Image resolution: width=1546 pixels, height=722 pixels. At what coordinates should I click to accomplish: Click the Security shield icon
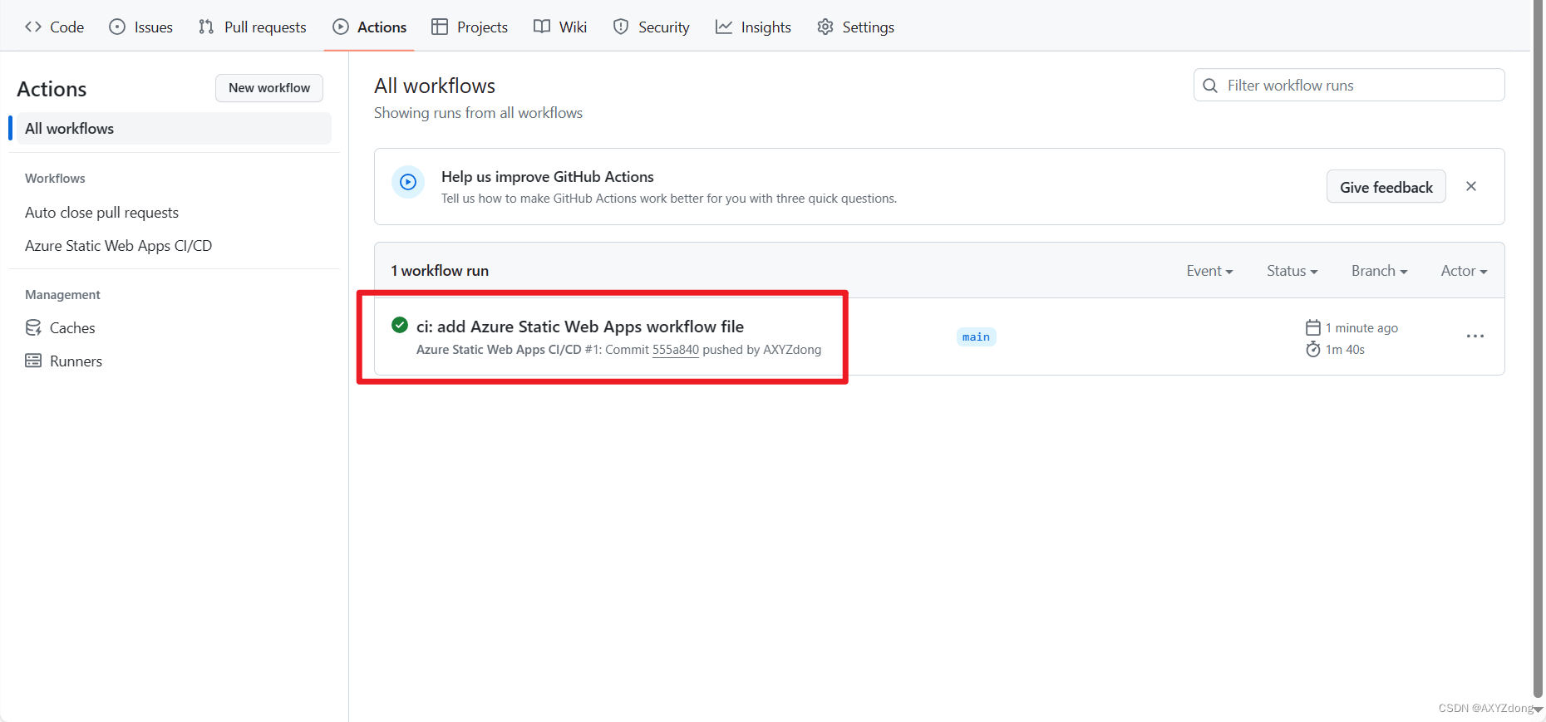click(621, 27)
